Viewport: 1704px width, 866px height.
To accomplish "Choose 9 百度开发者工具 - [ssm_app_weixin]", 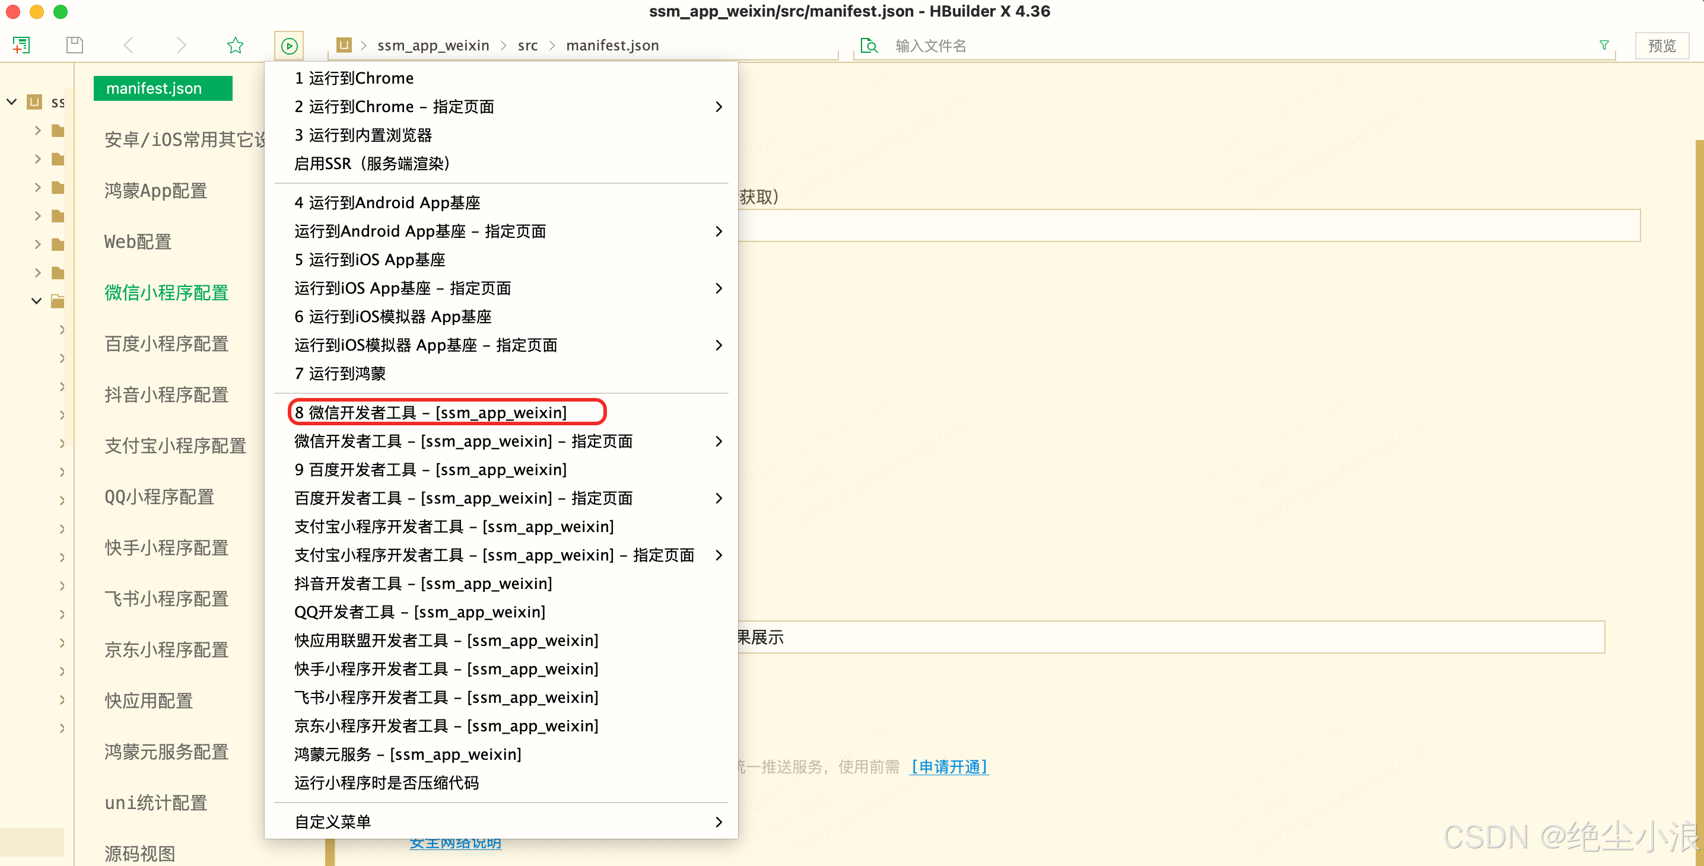I will point(501,469).
